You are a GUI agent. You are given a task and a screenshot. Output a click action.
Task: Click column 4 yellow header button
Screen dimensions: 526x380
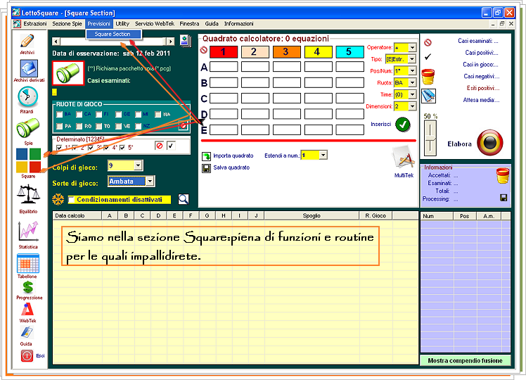318,52
